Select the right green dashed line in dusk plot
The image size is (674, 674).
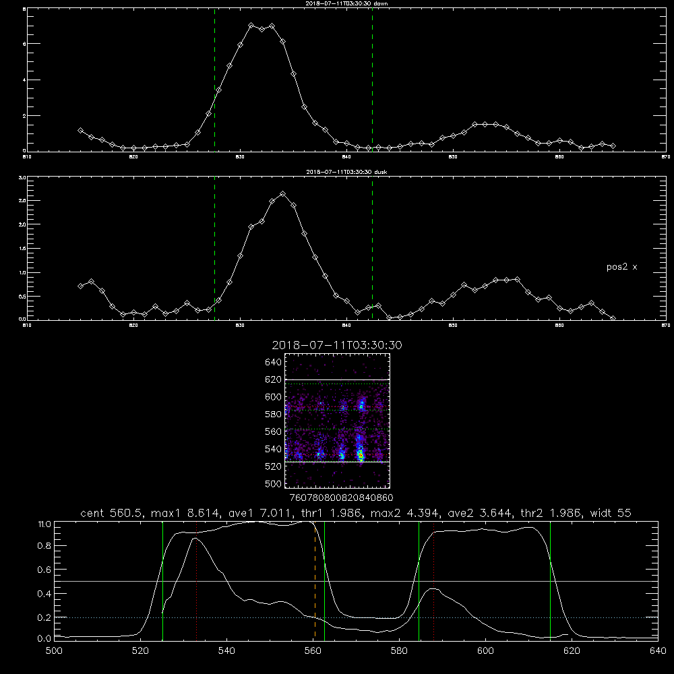coord(372,248)
